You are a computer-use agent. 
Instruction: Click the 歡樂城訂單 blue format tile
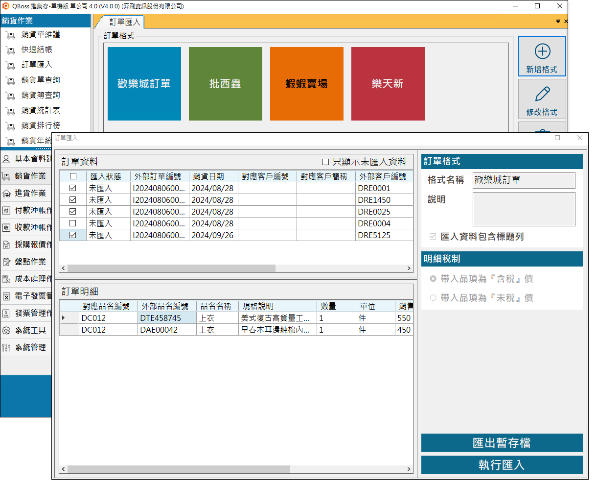(144, 84)
